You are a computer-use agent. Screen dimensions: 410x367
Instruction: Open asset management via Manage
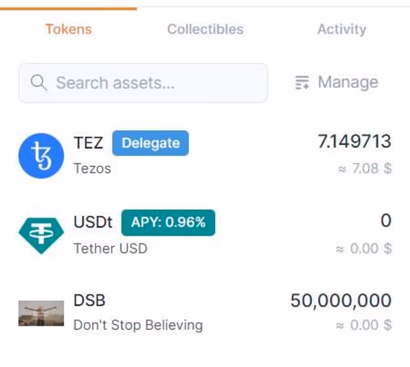coord(347,82)
